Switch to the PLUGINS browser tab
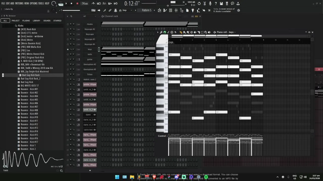This screenshot has width=323, height=181. pos(26,21)
